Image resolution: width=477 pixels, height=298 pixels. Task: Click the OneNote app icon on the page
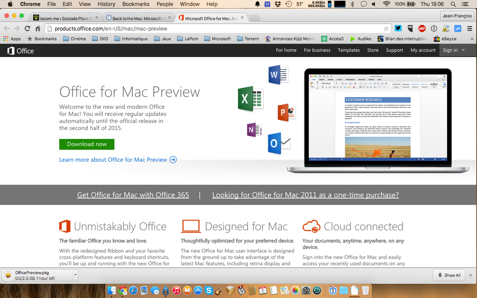point(254,130)
